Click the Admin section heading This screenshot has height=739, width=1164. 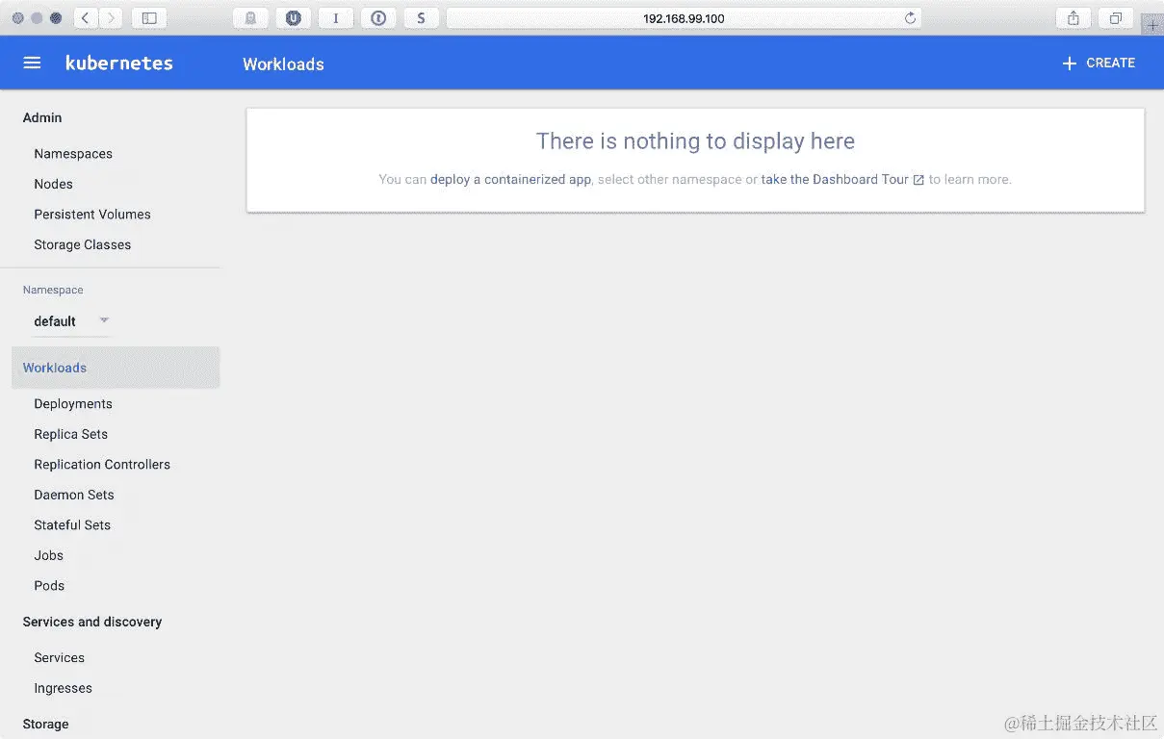pos(42,117)
